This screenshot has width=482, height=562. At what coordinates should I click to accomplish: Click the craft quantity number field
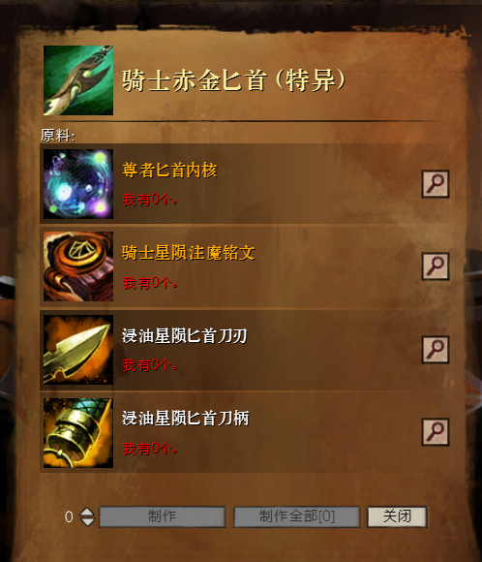tap(69, 516)
